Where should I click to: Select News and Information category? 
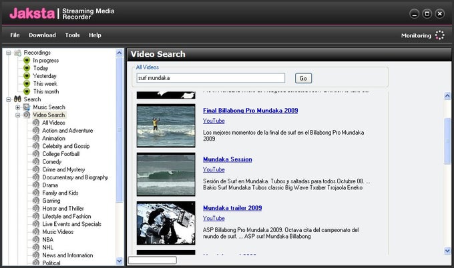67,255
